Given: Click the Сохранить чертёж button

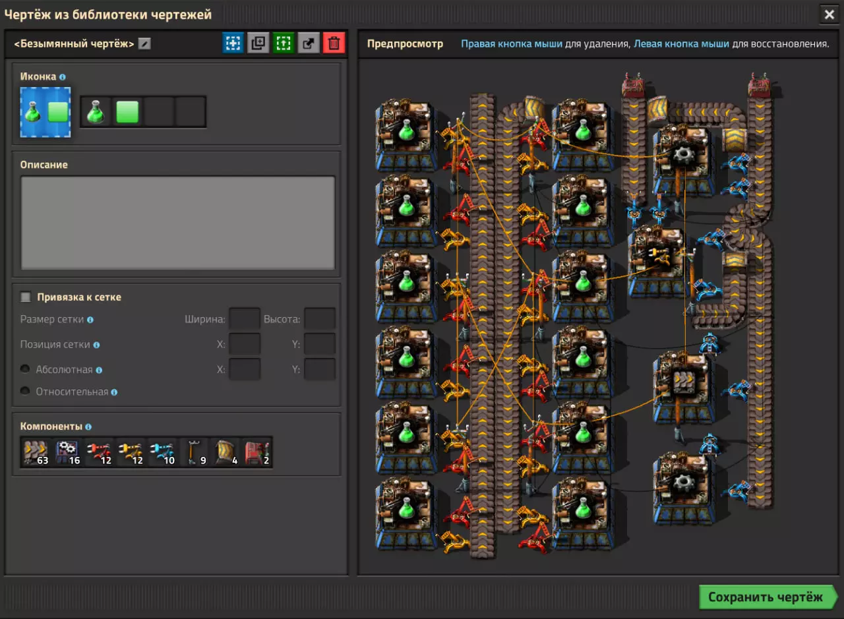Looking at the screenshot, I should pos(768,597).
